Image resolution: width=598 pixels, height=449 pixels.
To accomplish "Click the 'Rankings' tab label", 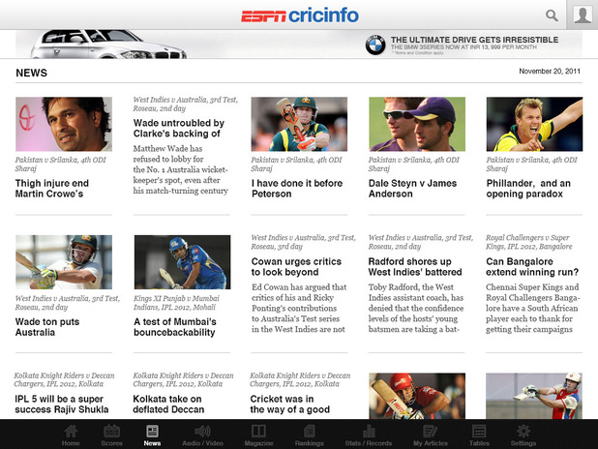I will [310, 443].
